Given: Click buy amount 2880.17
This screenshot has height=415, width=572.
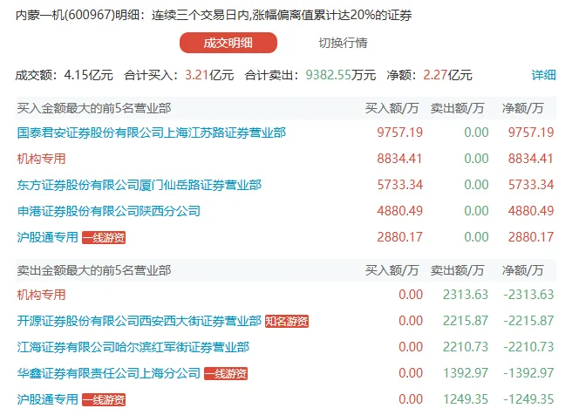Looking at the screenshot, I should (x=400, y=237).
